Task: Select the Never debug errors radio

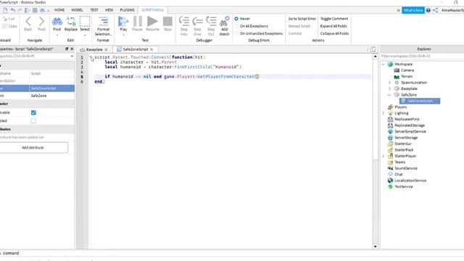Action: [236, 19]
